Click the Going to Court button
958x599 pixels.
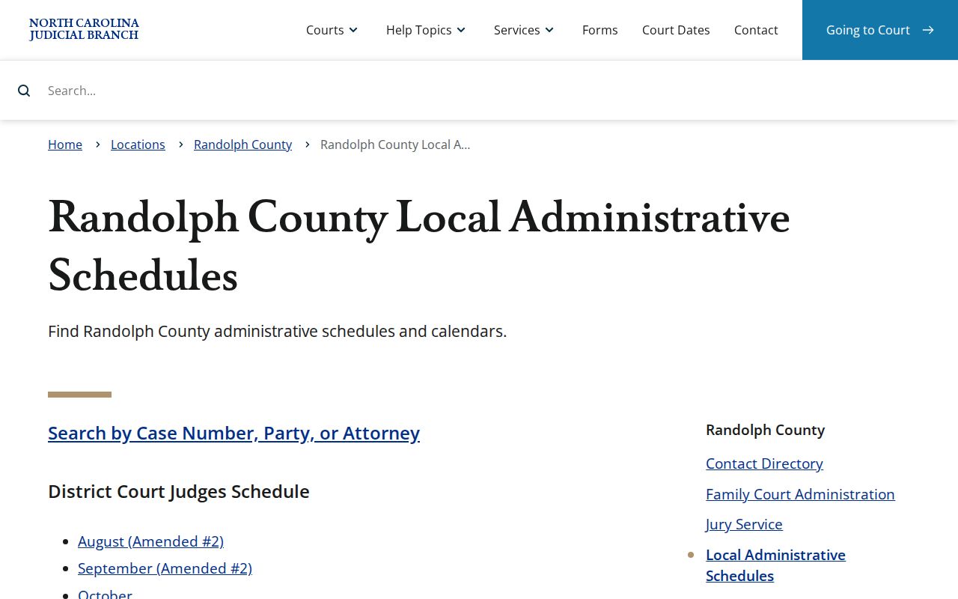[x=880, y=30]
